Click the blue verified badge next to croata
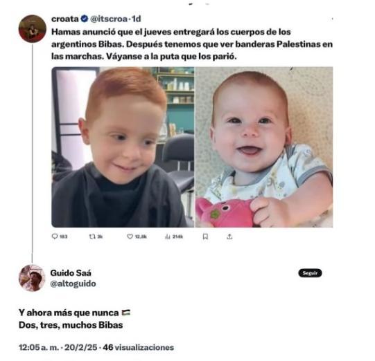Viewport: 375px width, 361px height. [x=84, y=19]
